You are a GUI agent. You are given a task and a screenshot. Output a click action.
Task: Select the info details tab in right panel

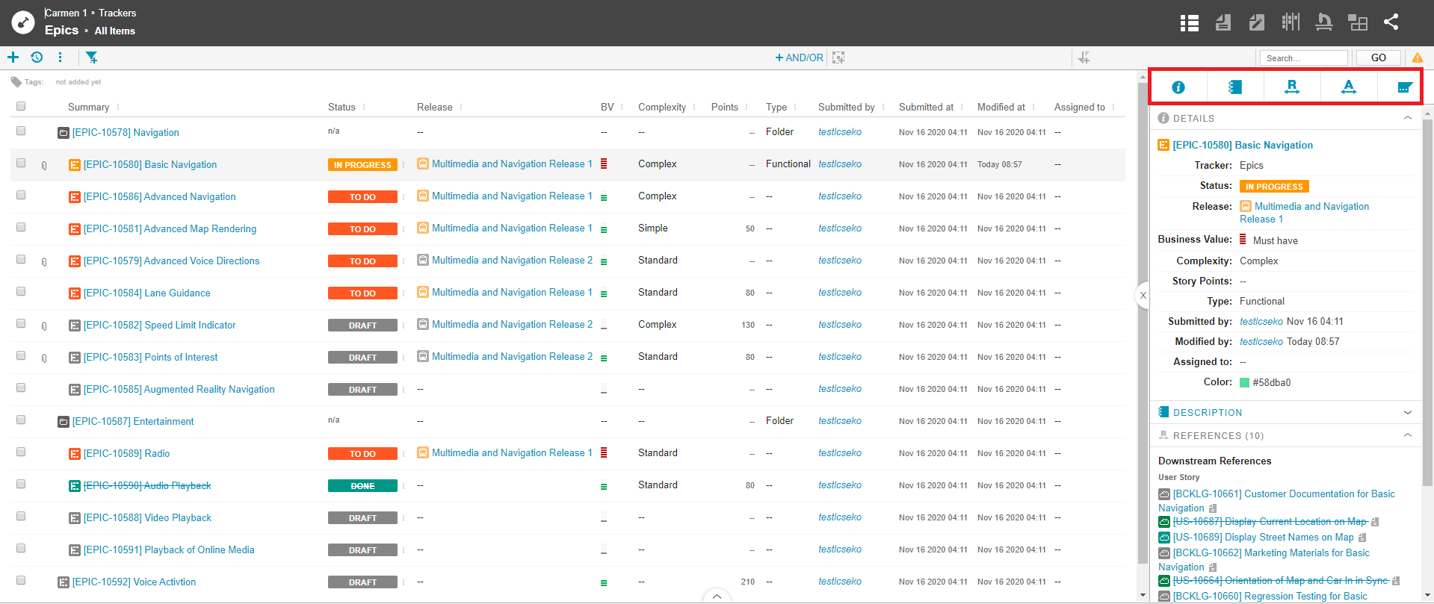(1178, 87)
